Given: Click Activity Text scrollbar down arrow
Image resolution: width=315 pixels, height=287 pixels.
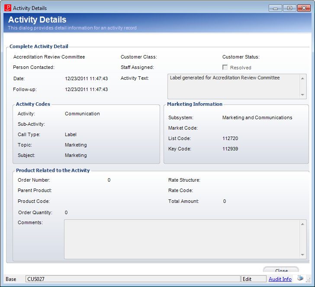Looking at the screenshot, I should (x=302, y=95).
